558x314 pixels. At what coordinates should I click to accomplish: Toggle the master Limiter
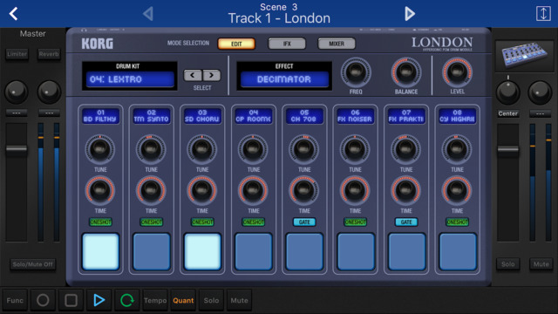pyautogui.click(x=17, y=54)
